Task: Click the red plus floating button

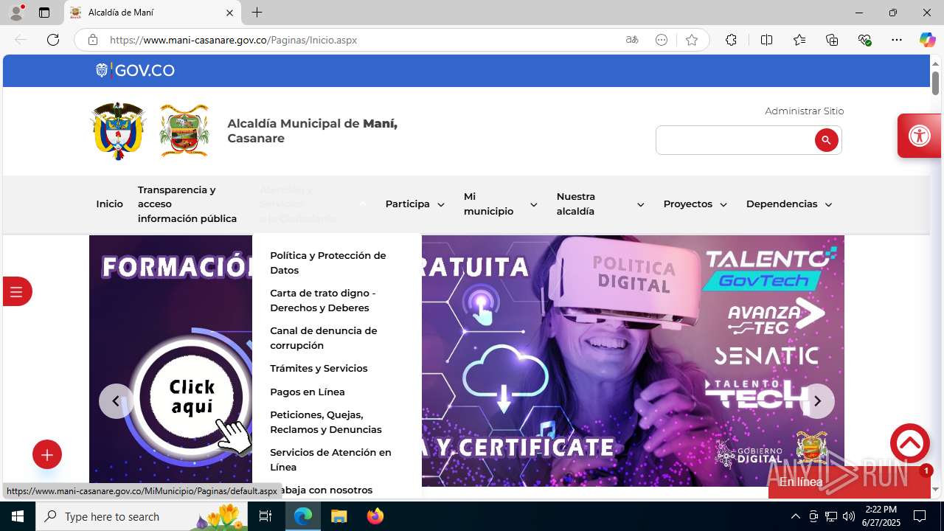Action: [x=46, y=455]
